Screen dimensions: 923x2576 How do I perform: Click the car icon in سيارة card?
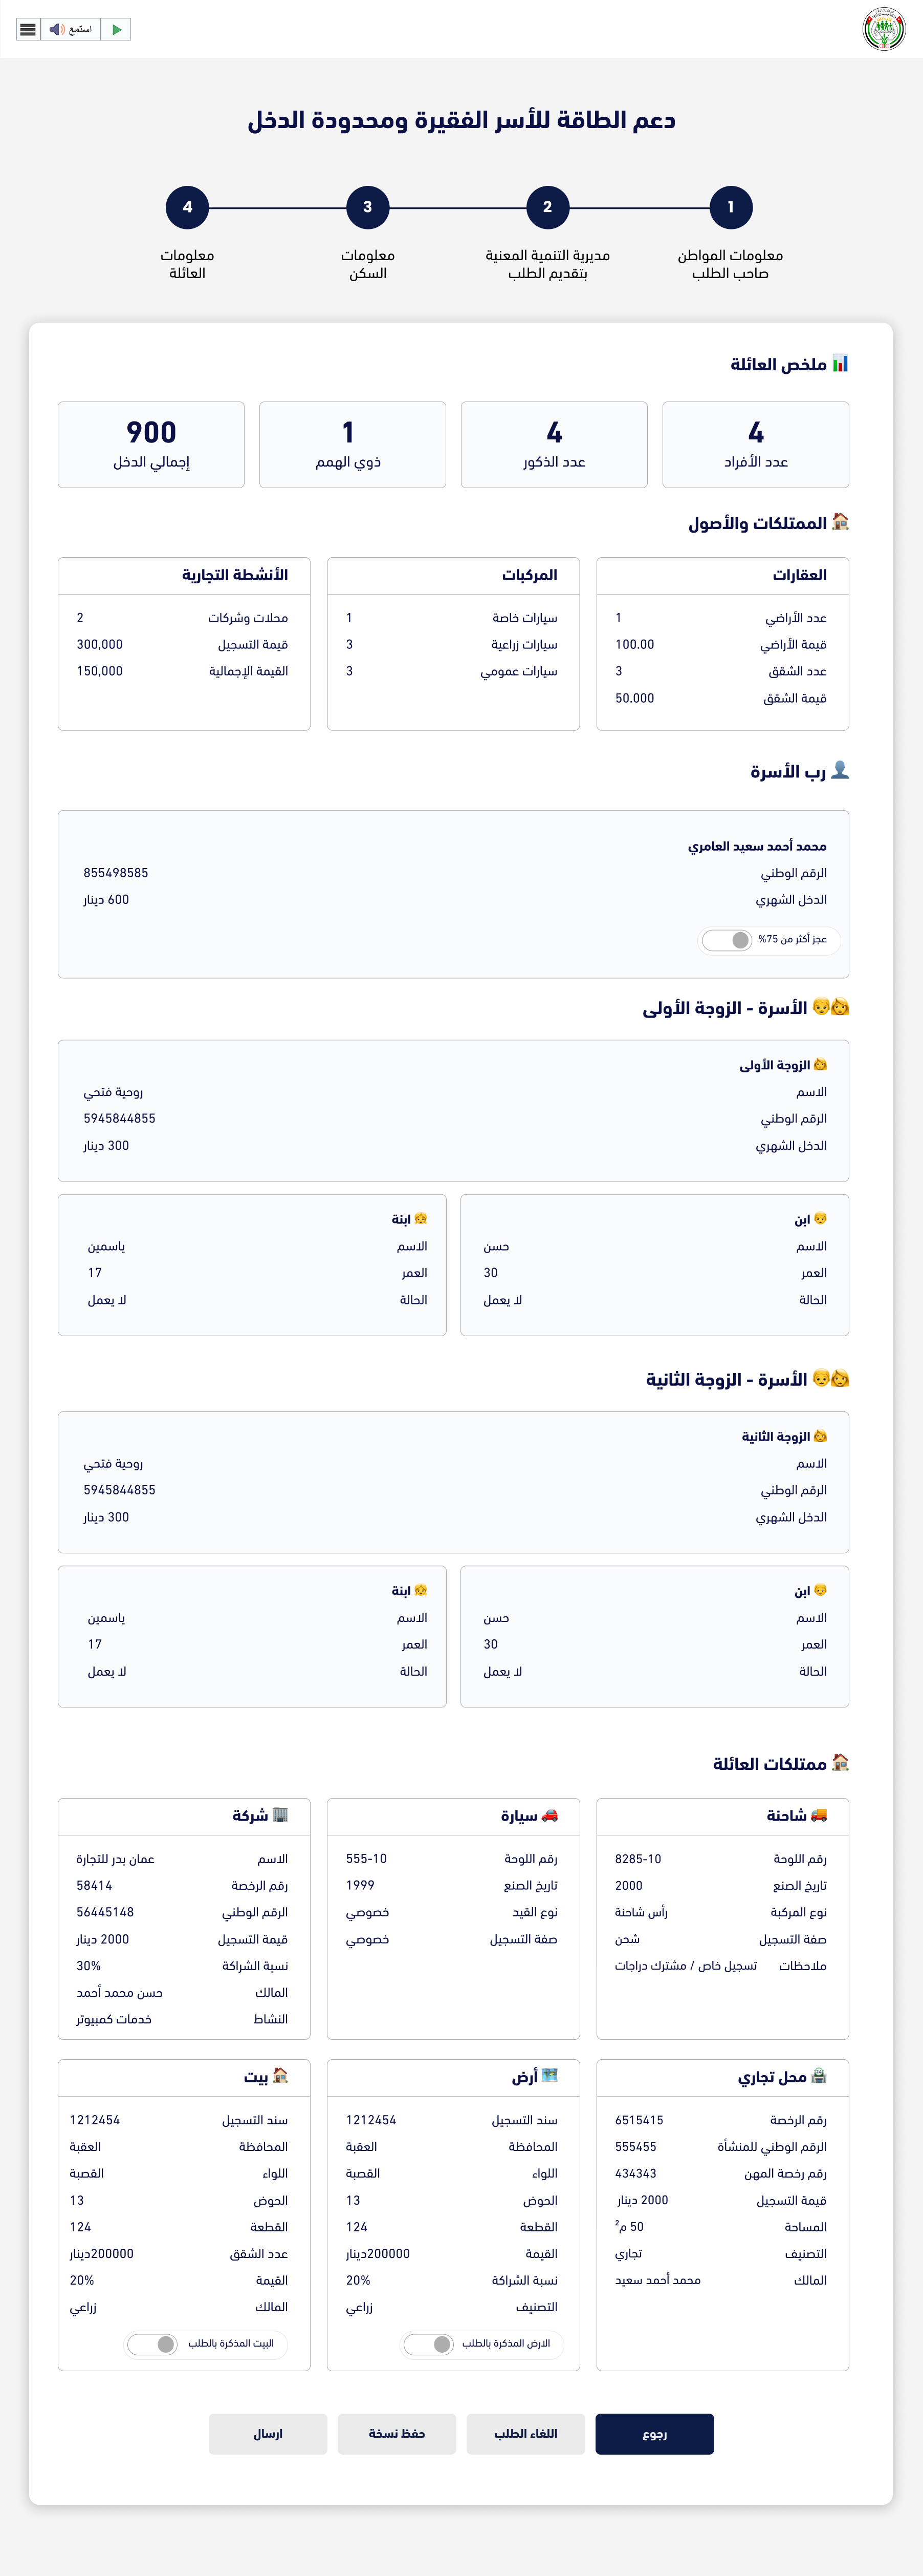(x=550, y=1815)
